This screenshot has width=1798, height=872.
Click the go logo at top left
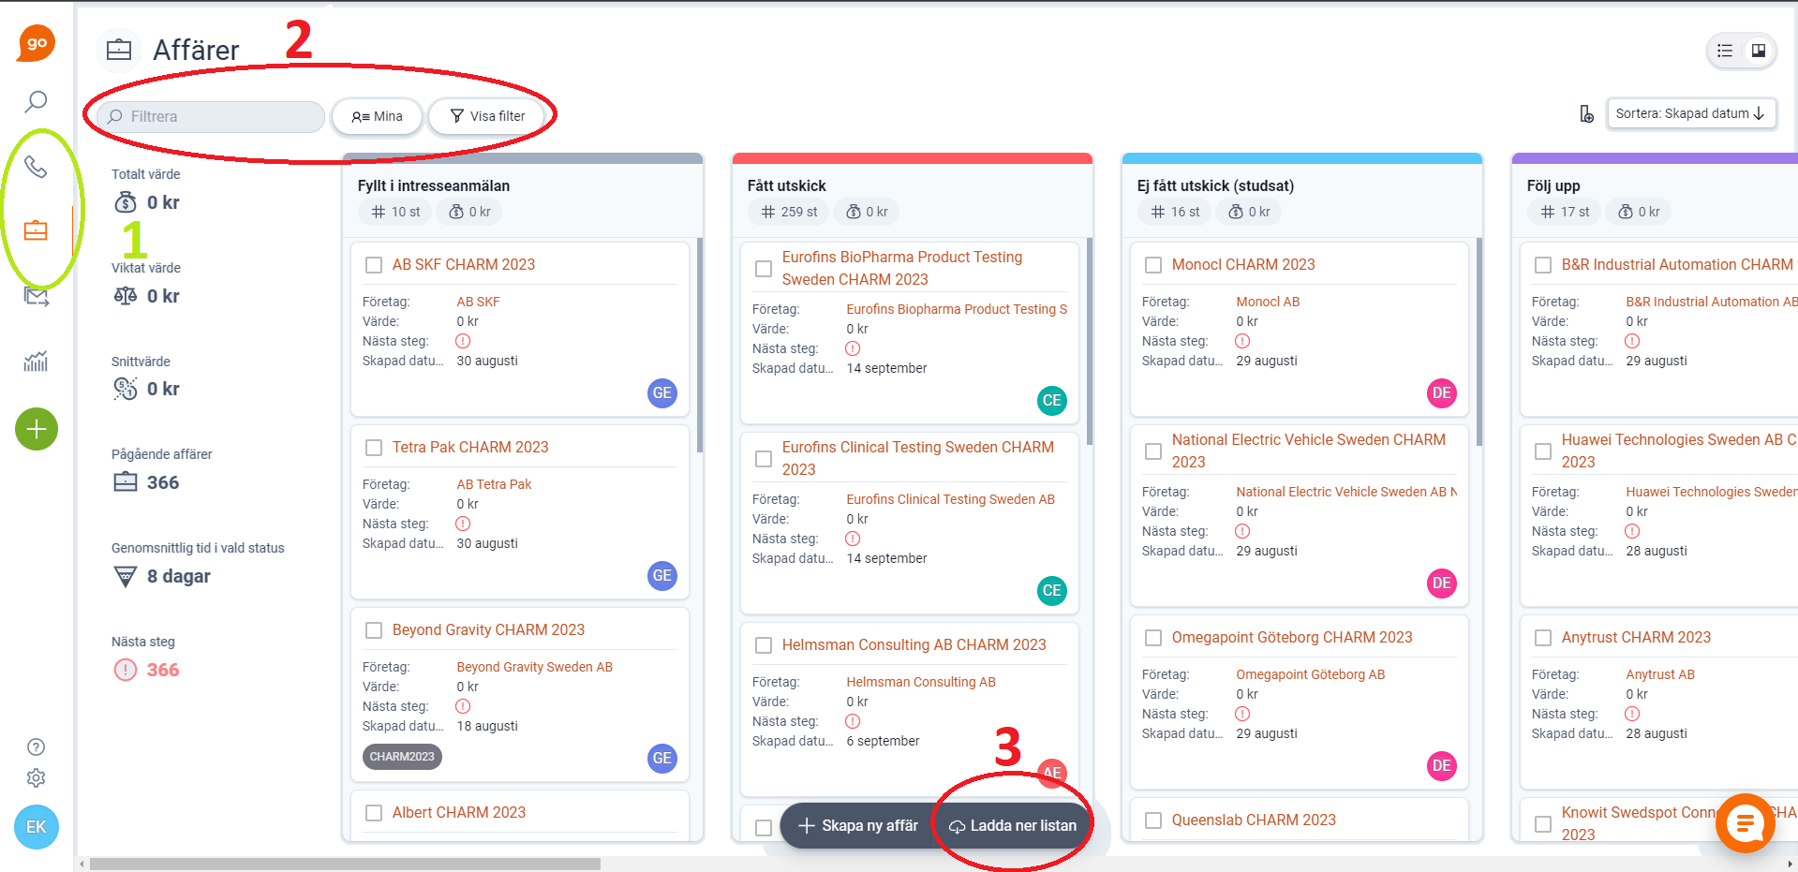(37, 43)
